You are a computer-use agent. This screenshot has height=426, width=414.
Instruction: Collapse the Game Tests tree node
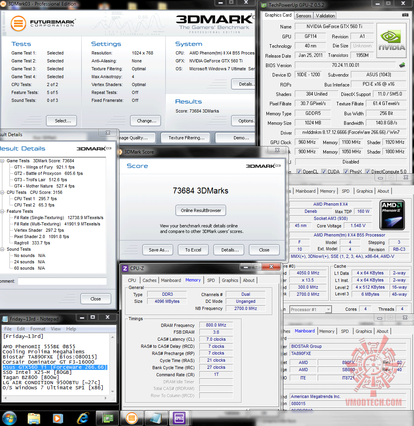(x=2, y=161)
